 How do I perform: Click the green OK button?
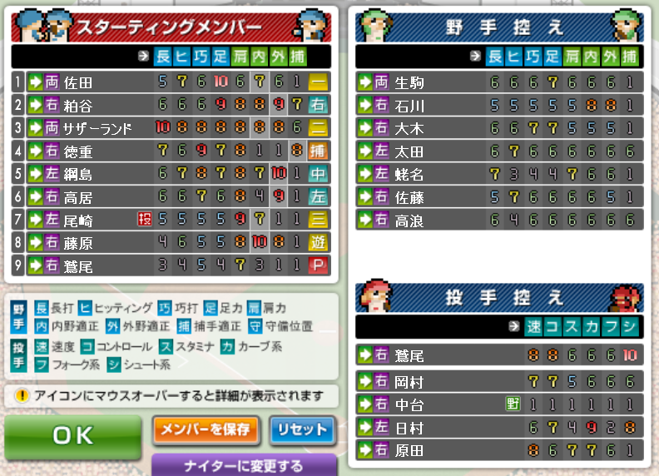coord(73,435)
